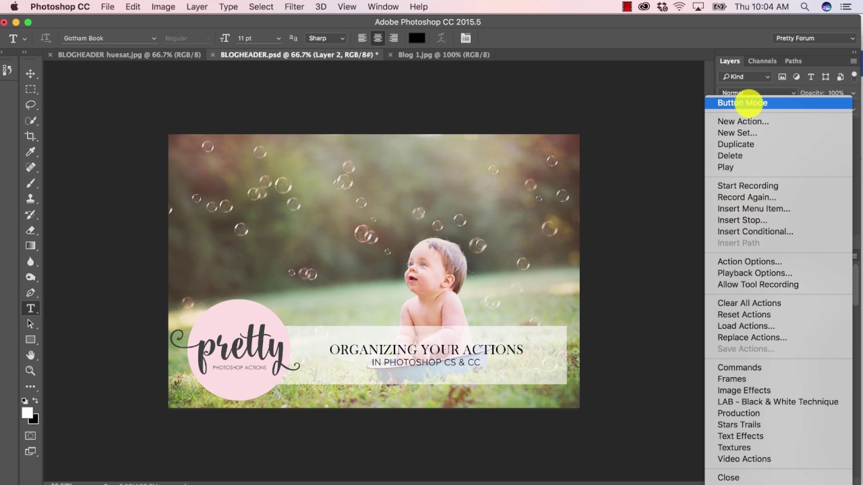Select the Healing Brush tool
Viewport: 863px width, 485px height.
click(30, 167)
